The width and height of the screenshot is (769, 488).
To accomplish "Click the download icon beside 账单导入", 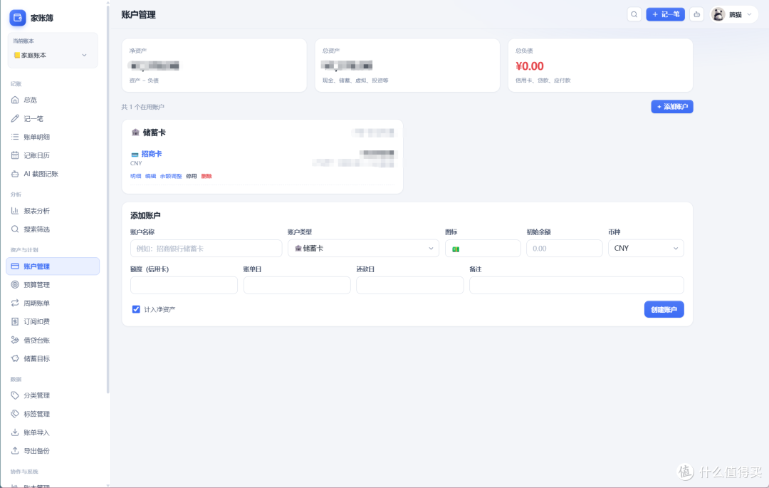I will [x=15, y=432].
